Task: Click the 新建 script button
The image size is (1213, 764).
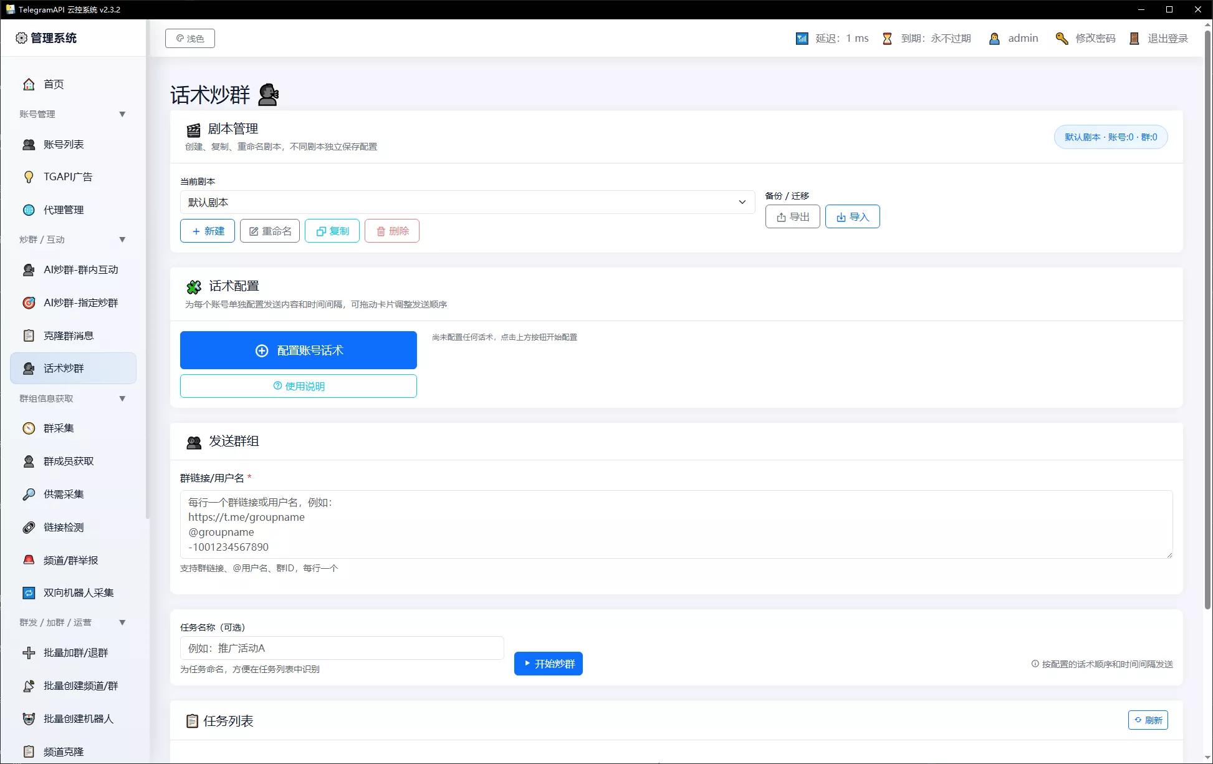Action: click(x=208, y=231)
